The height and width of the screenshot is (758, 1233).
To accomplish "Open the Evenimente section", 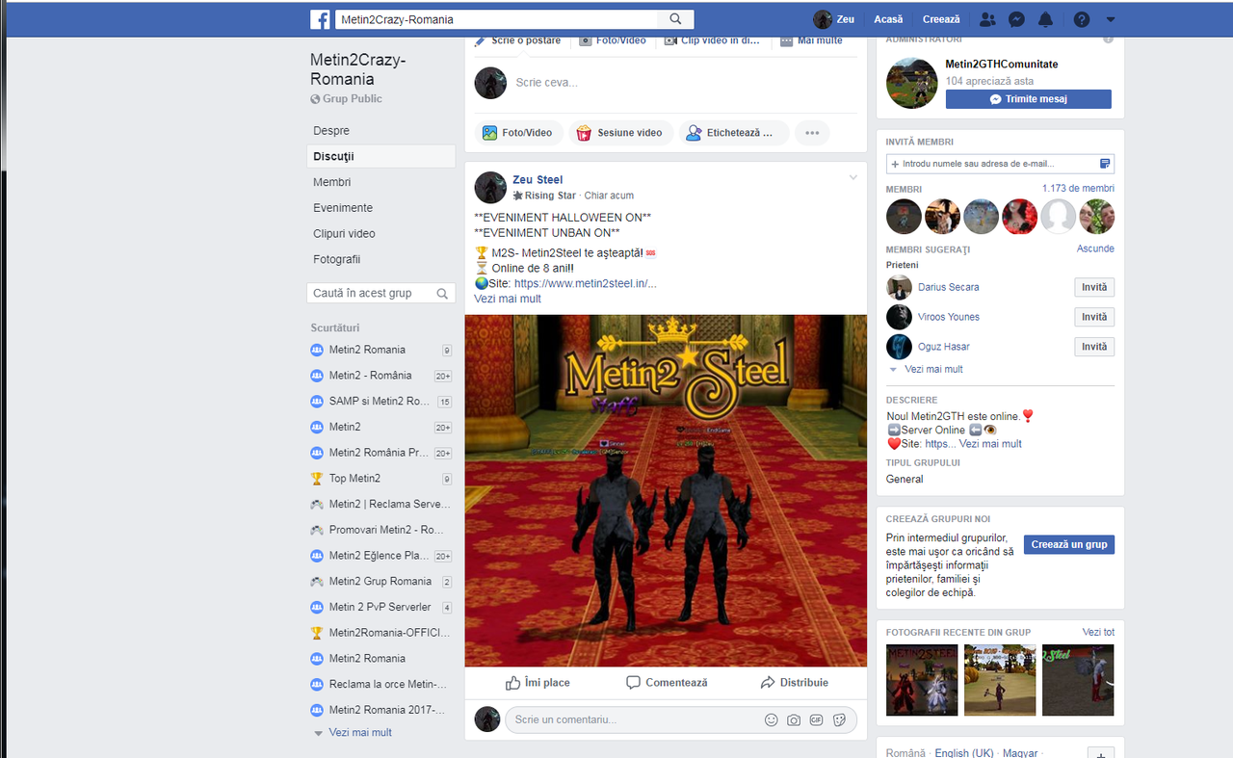I will coord(345,207).
